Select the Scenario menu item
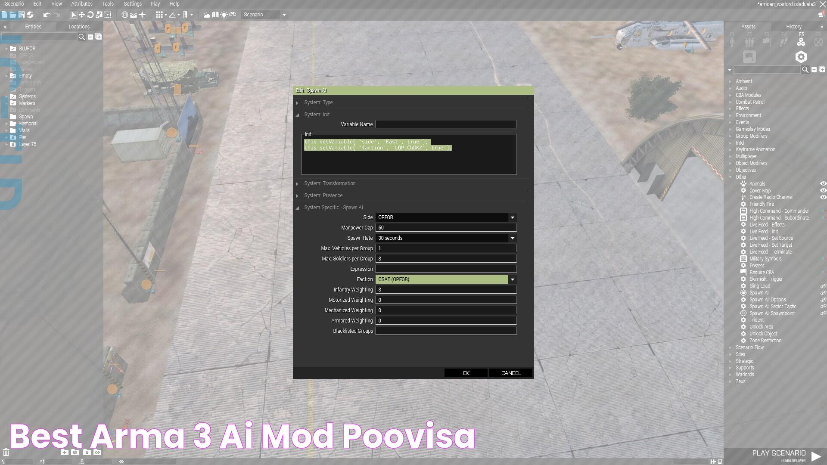This screenshot has width=827, height=465. coord(13,4)
